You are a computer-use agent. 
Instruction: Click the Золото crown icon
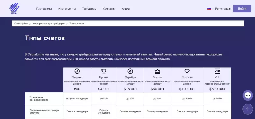pos(157,71)
